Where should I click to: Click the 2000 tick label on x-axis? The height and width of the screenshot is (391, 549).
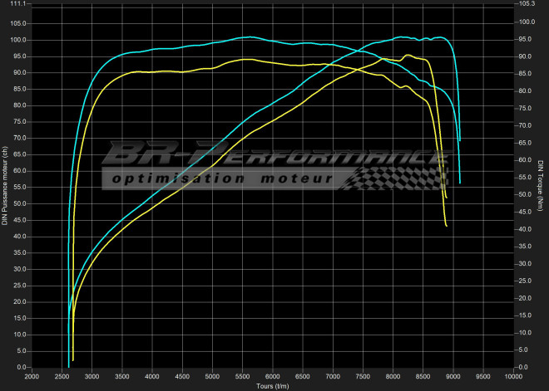(x=32, y=376)
